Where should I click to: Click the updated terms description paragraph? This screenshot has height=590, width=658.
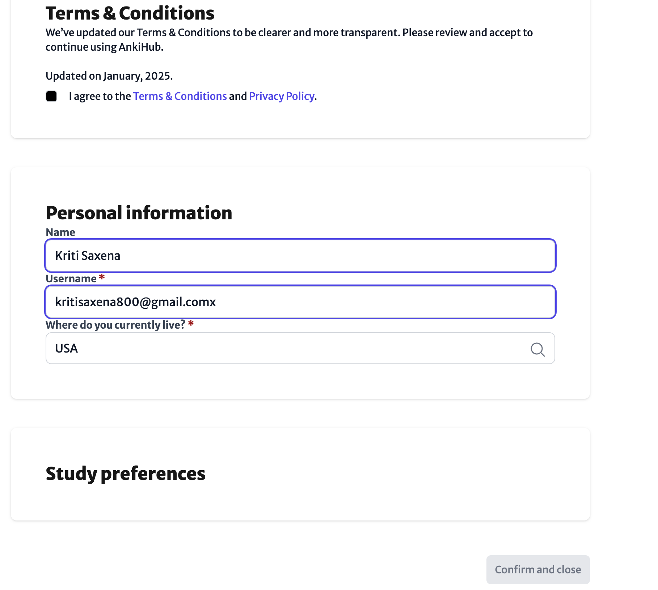[289, 40]
